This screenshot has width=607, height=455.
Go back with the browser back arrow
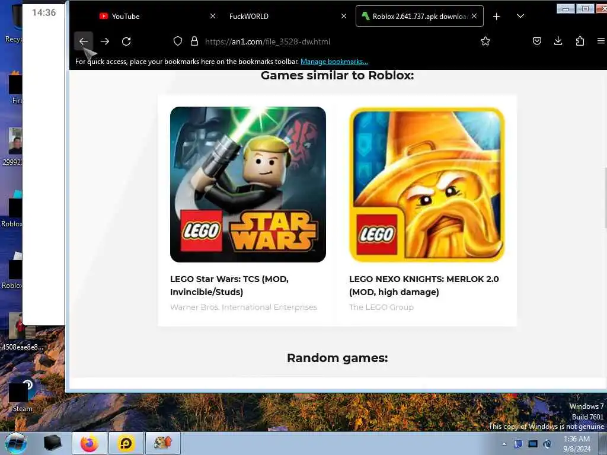coord(83,41)
